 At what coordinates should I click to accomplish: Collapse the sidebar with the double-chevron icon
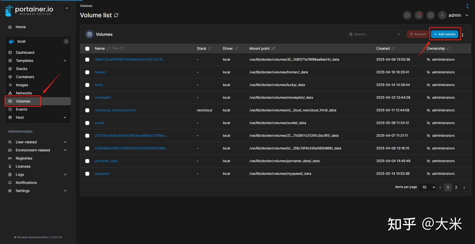click(67, 8)
